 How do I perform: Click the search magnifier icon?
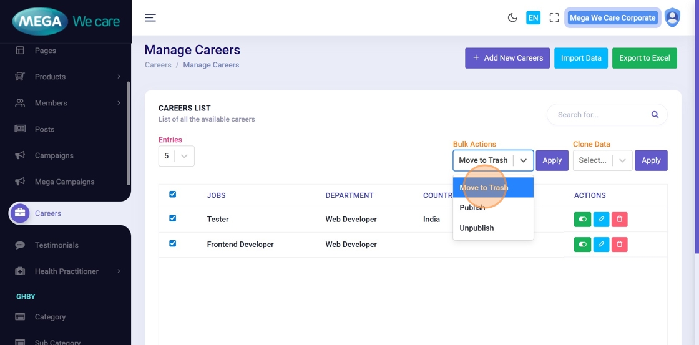point(655,115)
